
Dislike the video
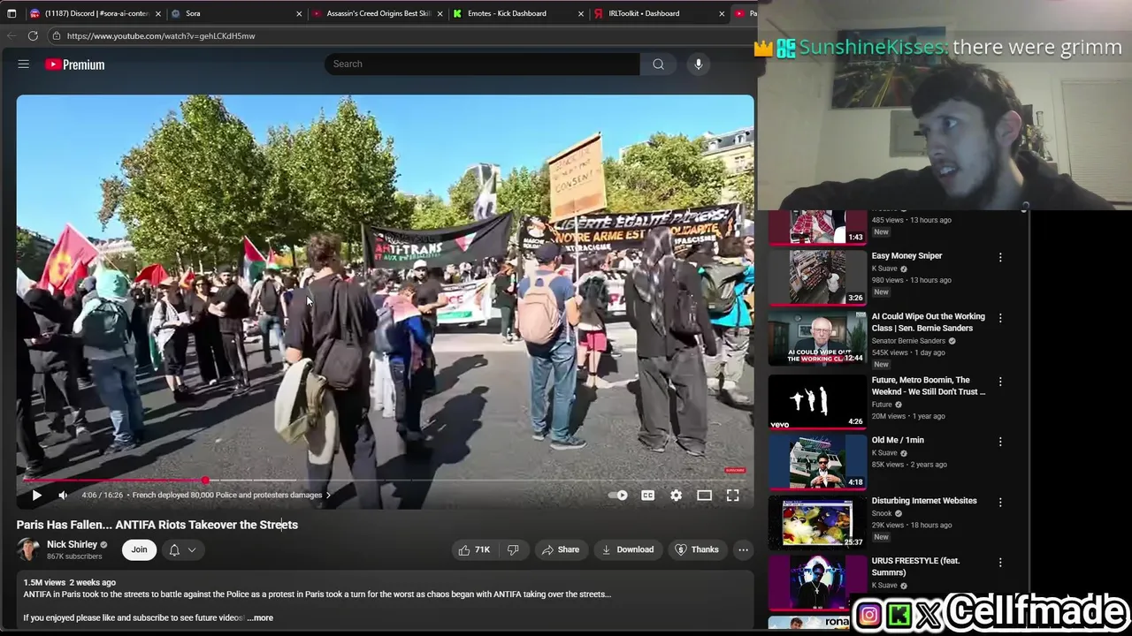(x=513, y=549)
